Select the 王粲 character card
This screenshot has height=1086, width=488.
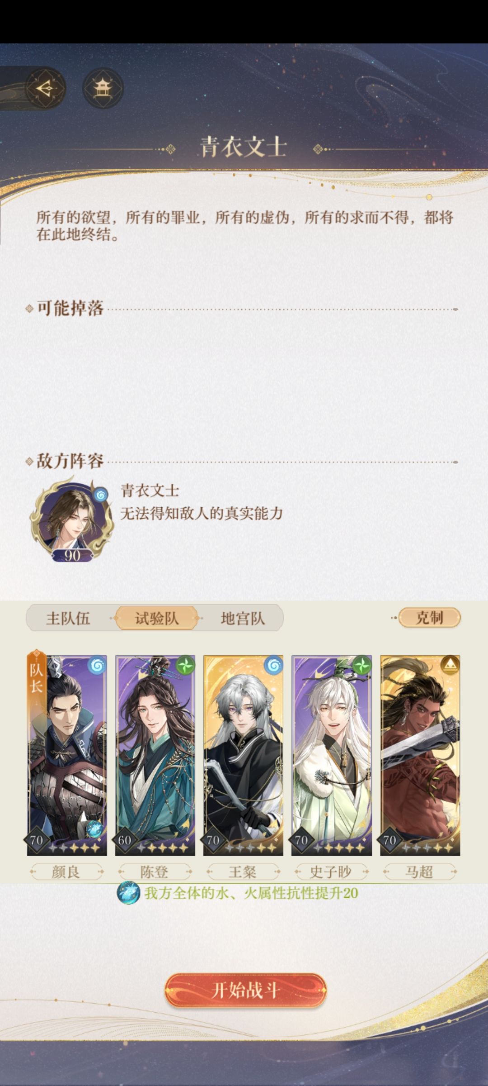(x=243, y=755)
